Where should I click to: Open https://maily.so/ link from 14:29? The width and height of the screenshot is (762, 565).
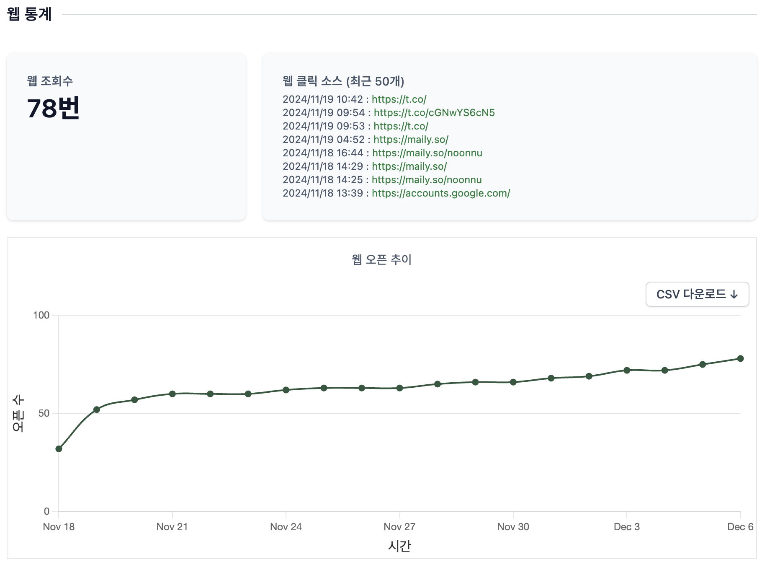[x=409, y=166]
